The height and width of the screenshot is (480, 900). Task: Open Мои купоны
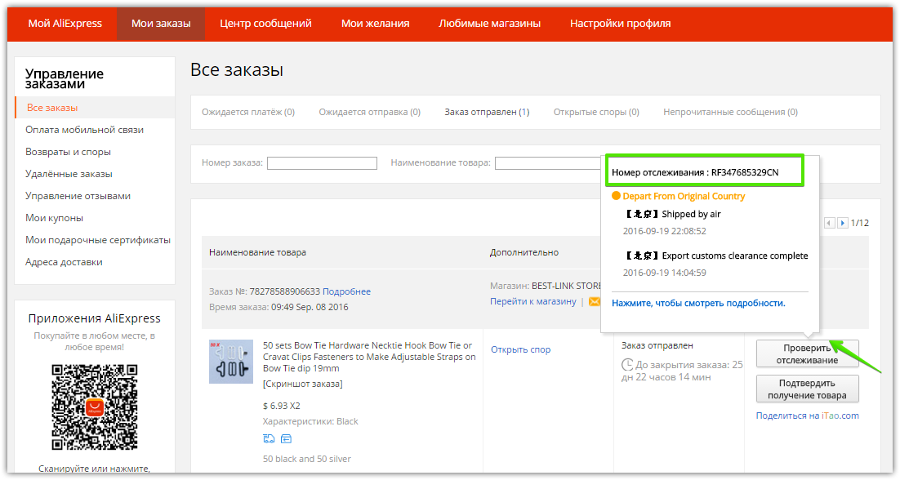point(54,218)
